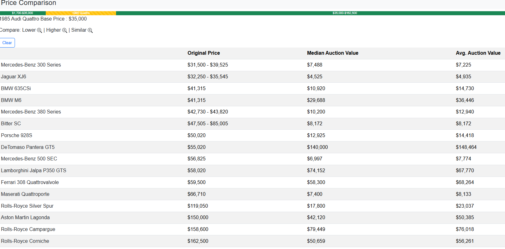Click the yellow 1985 Quattro bar segment
Image resolution: width=505 pixels, height=249 pixels.
tap(81, 13)
